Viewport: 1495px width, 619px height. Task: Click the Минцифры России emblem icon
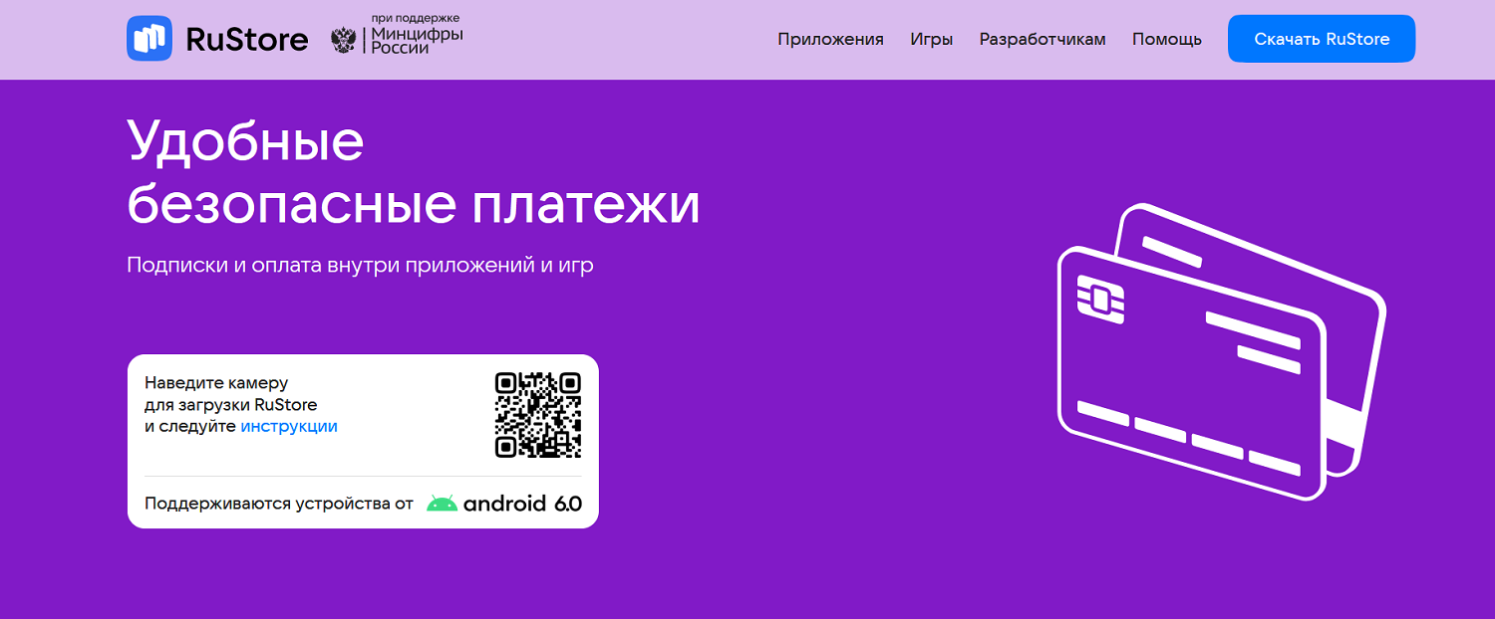click(344, 40)
